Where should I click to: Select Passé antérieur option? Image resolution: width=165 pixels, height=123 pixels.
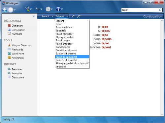[x=72, y=44]
